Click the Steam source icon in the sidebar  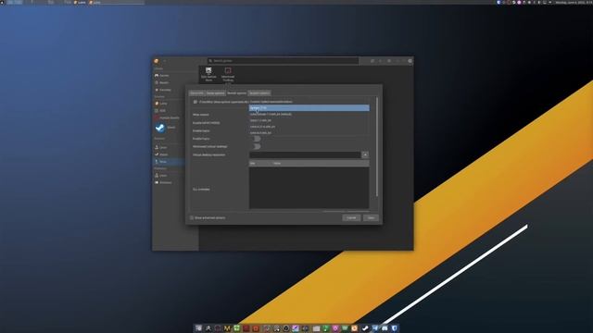(x=160, y=128)
